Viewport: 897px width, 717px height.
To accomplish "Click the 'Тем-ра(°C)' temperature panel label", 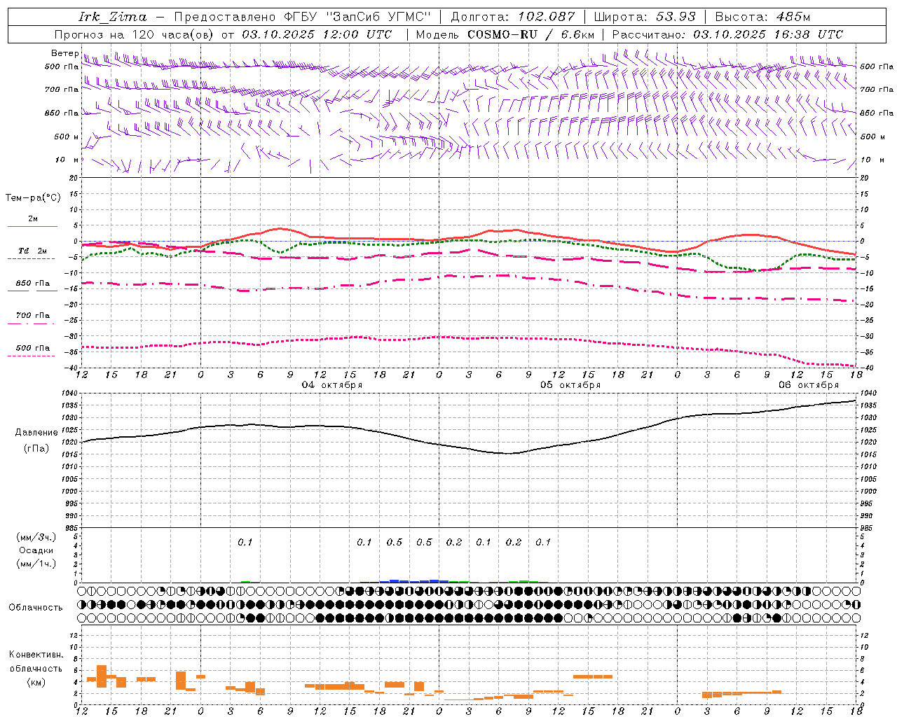I will click(x=33, y=198).
